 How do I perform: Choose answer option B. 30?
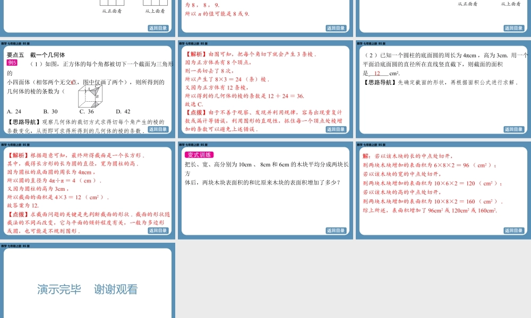50,111
